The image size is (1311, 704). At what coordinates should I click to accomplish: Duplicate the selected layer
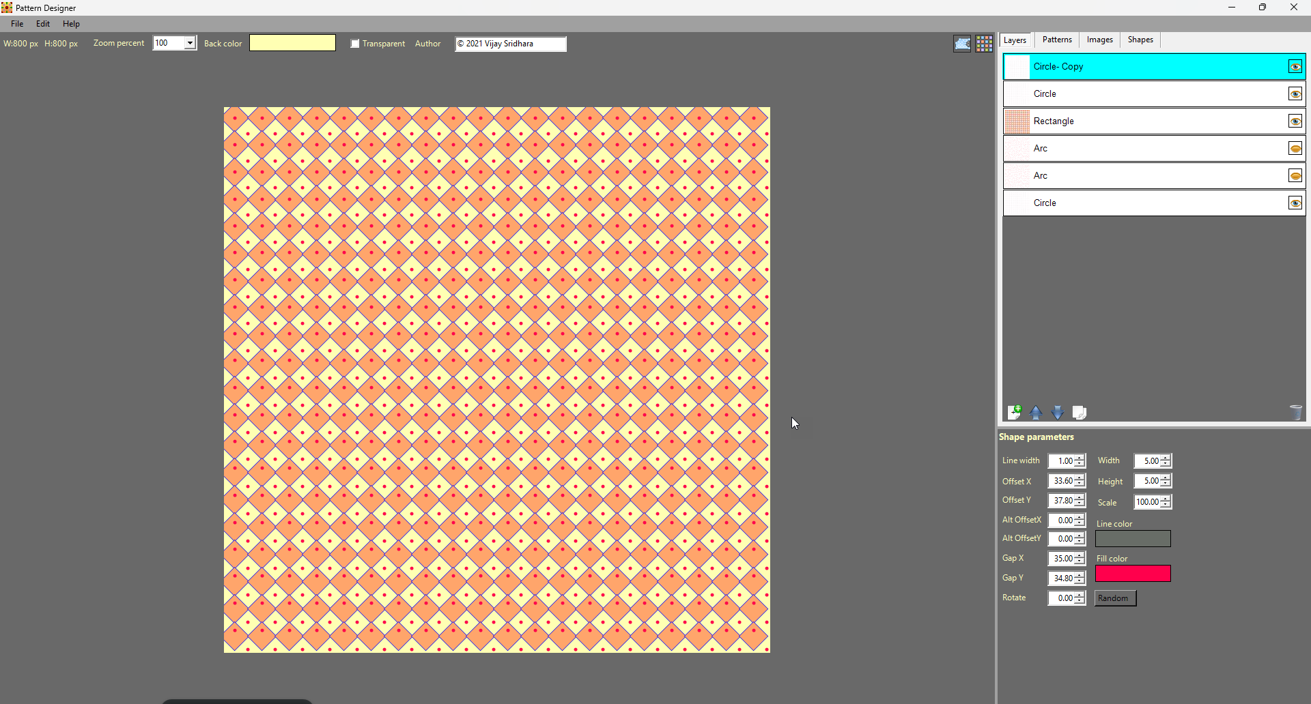(x=1080, y=412)
